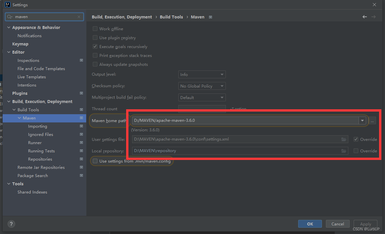Open the Multiproject build fail policy dropdown
385x234 pixels.
coord(202,97)
